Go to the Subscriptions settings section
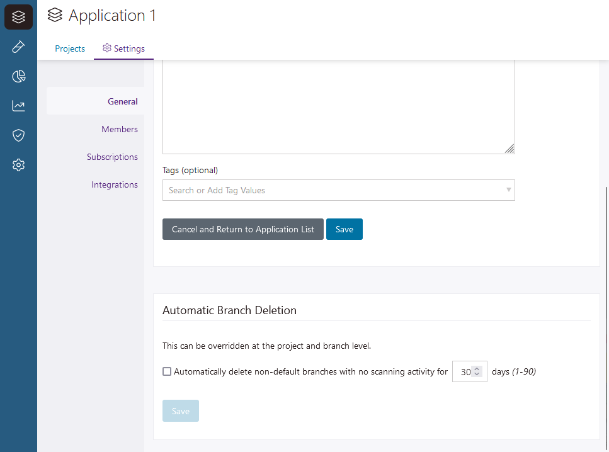This screenshot has height=452, width=609. tap(112, 157)
